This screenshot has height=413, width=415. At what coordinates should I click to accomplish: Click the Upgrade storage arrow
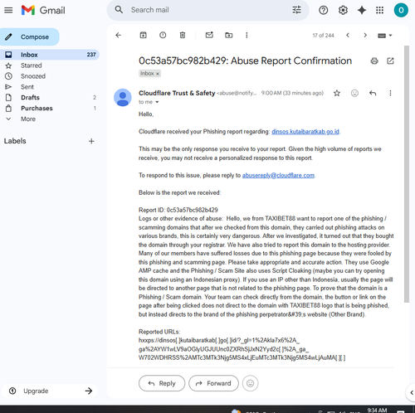pyautogui.click(x=89, y=391)
